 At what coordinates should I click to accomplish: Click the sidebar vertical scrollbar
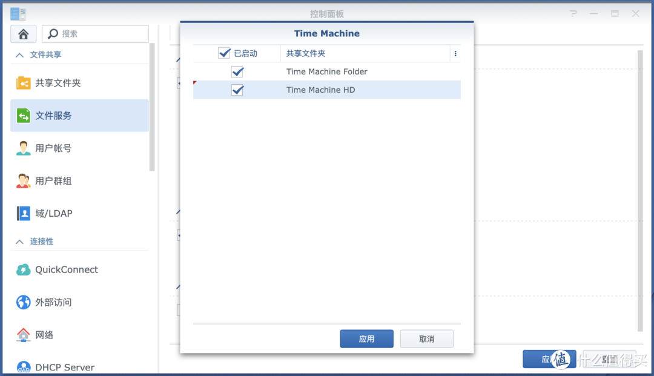point(152,107)
